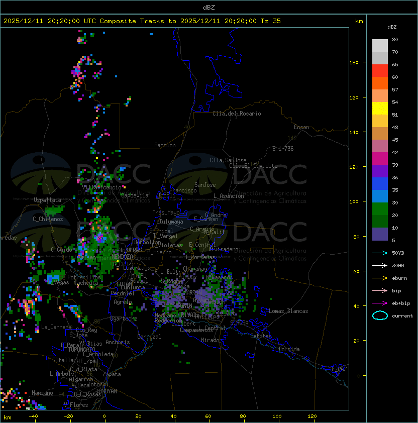Viewport: 418px width, 423px height.
Task: Click the L_Dormida map label
Action: point(286,349)
